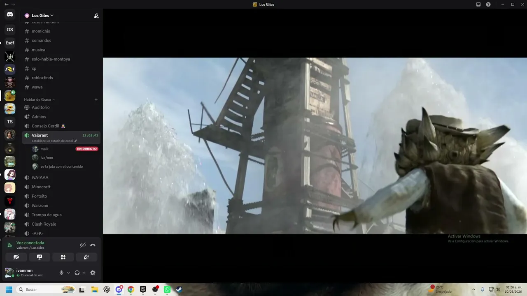This screenshot has height=296, width=527.
Task: Select user iva/mm in voice channel
Action: (x=47, y=157)
